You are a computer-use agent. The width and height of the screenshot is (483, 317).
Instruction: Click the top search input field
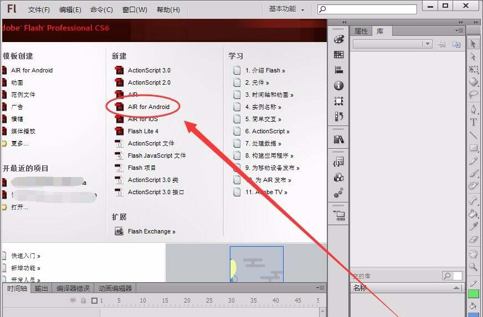tap(367, 9)
